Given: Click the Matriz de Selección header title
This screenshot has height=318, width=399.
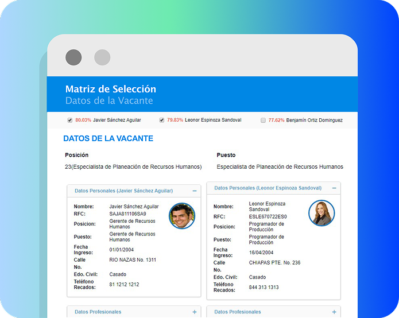Looking at the screenshot, I should point(111,89).
